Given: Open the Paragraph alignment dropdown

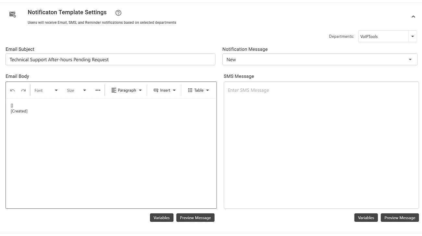Looking at the screenshot, I should tap(127, 90).
